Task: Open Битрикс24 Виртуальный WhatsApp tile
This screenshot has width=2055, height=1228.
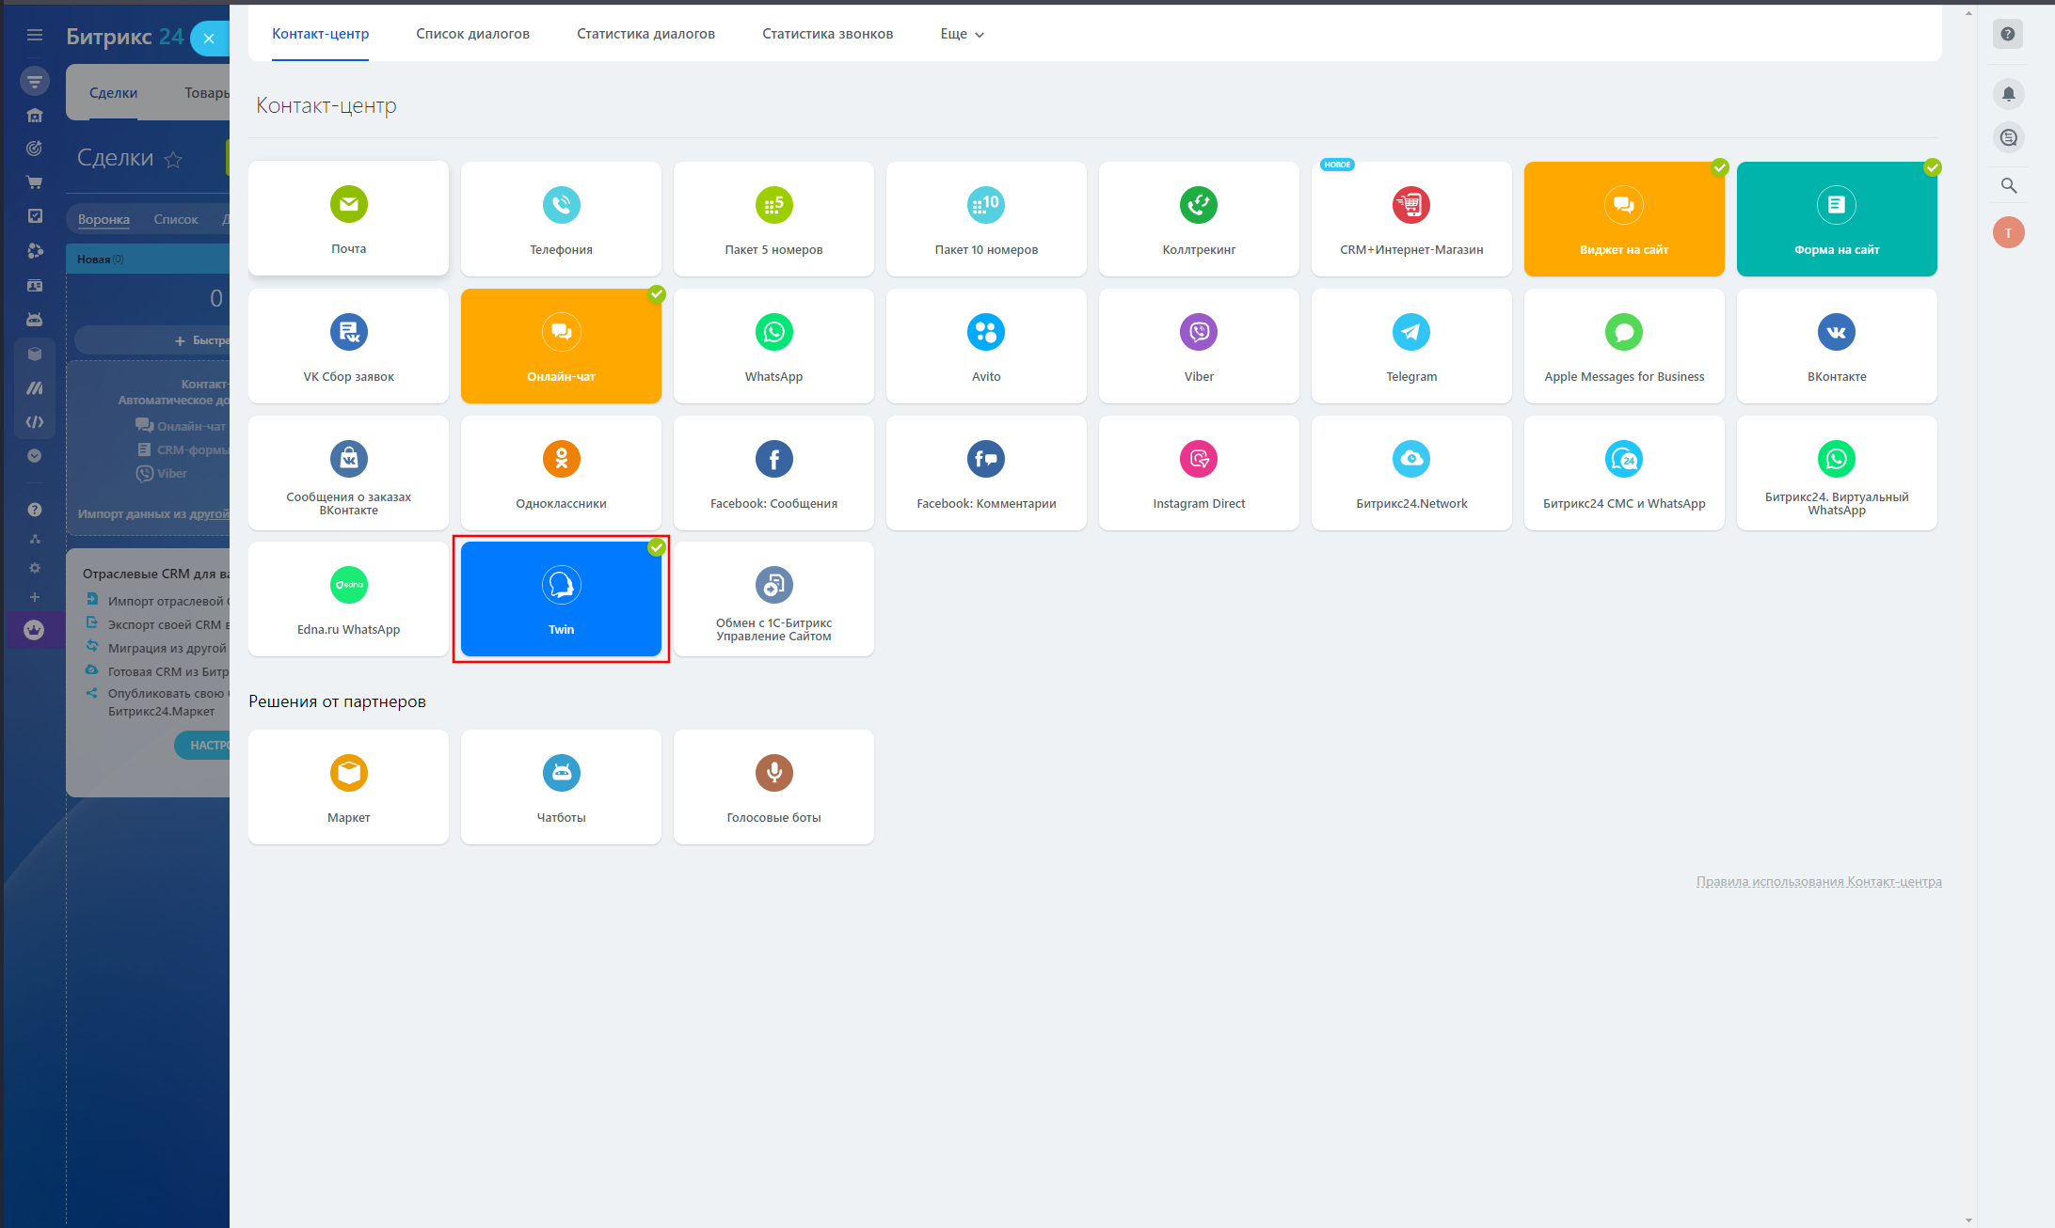Action: [x=1837, y=472]
